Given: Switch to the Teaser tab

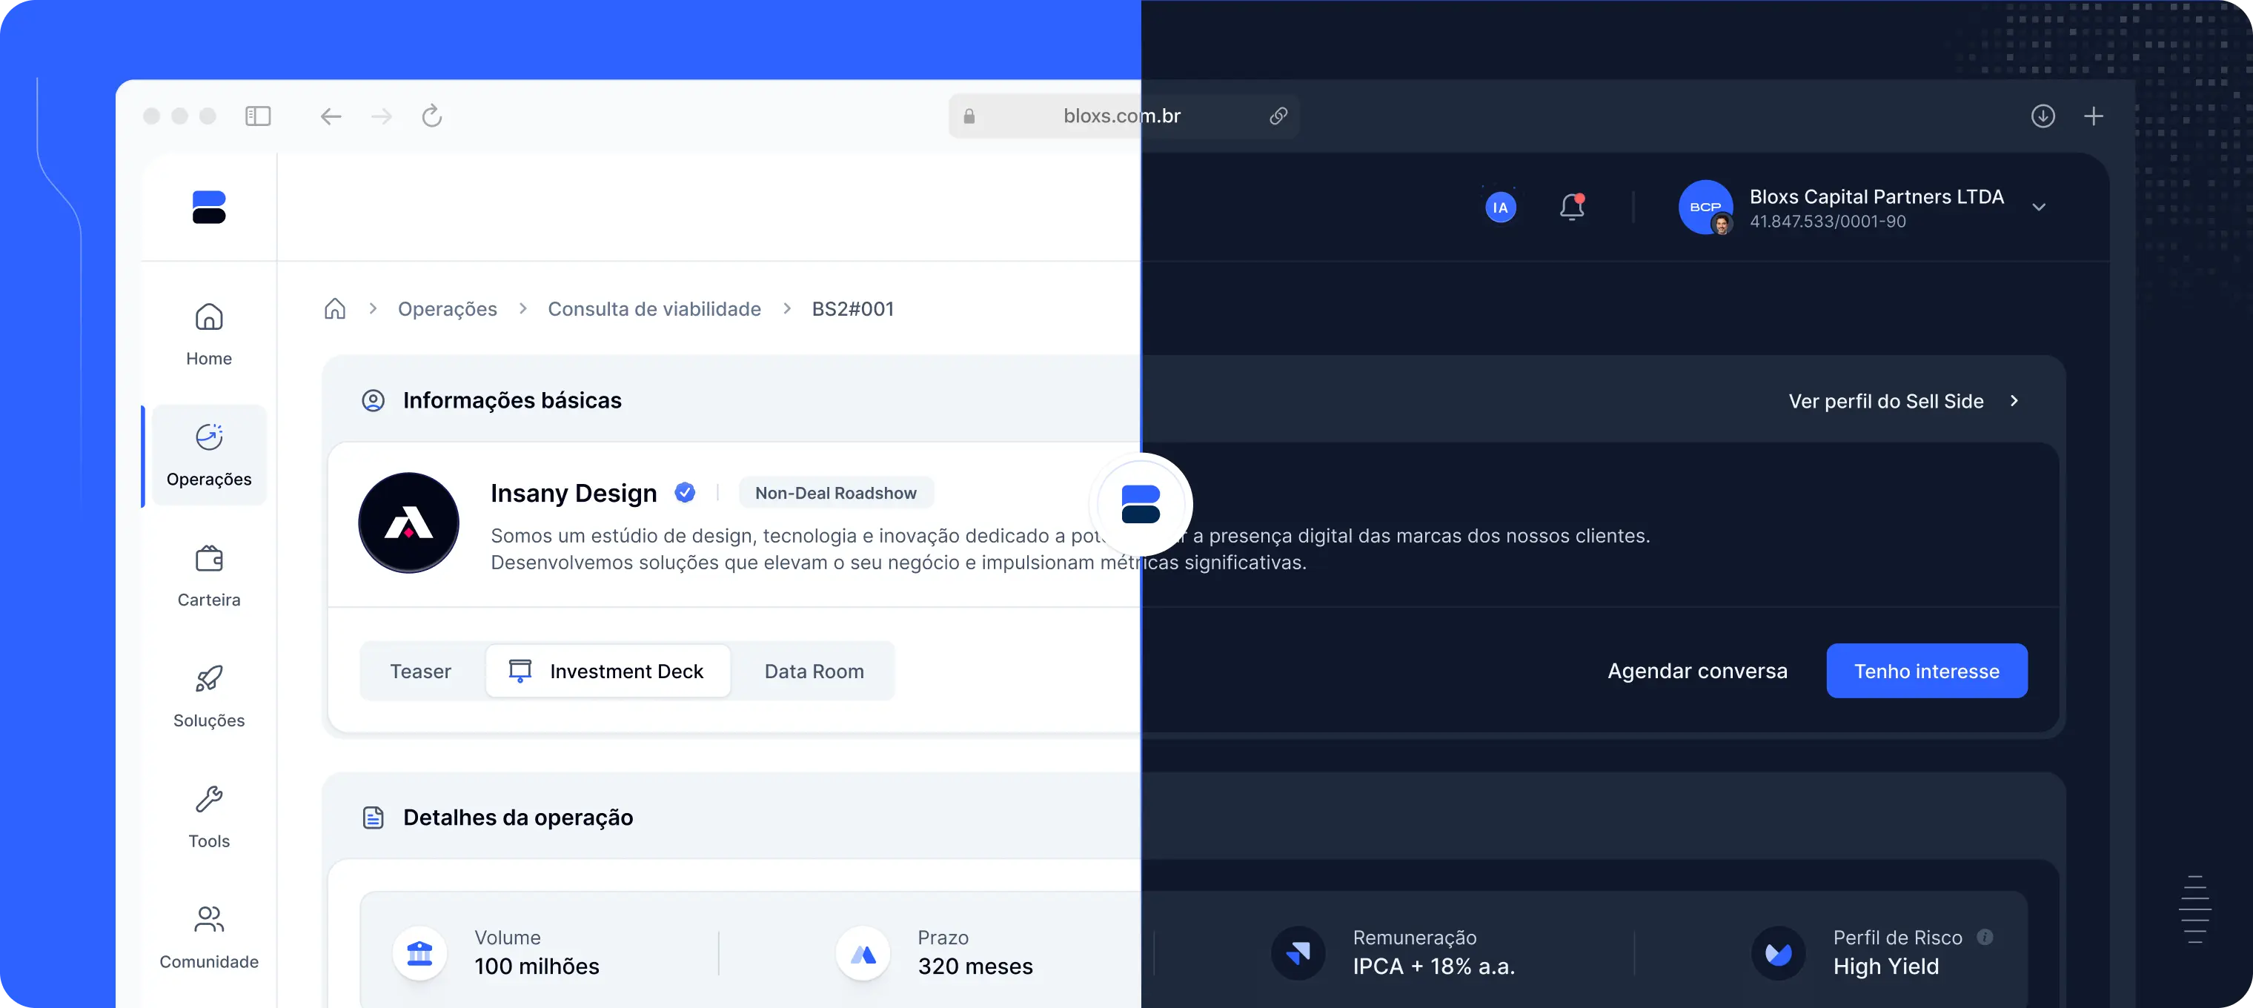Looking at the screenshot, I should point(421,671).
